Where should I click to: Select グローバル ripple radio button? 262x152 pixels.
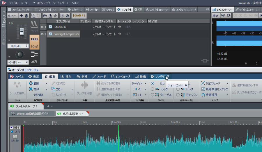click(x=152, y=95)
